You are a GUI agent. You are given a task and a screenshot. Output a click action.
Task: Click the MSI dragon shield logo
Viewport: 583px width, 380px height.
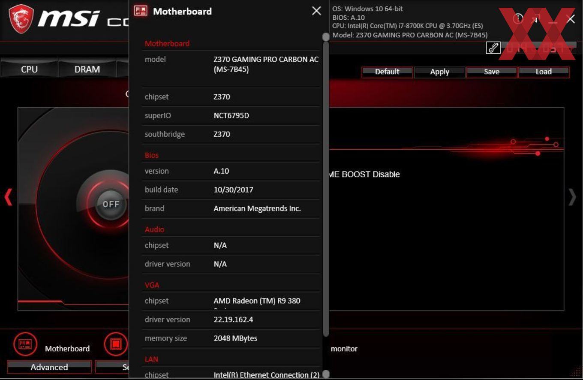[x=21, y=18]
